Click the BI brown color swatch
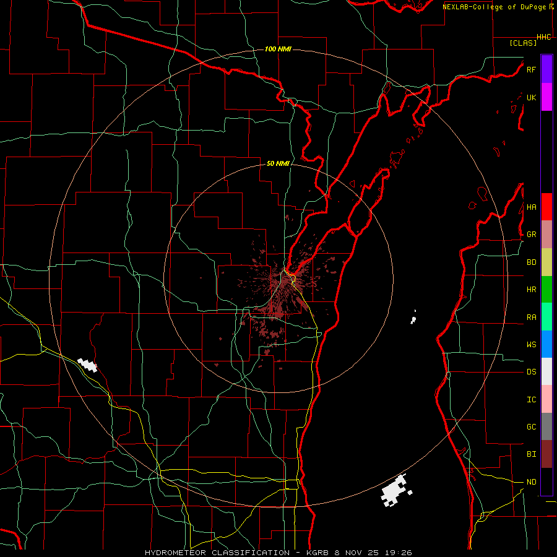557x557 pixels. (546, 454)
